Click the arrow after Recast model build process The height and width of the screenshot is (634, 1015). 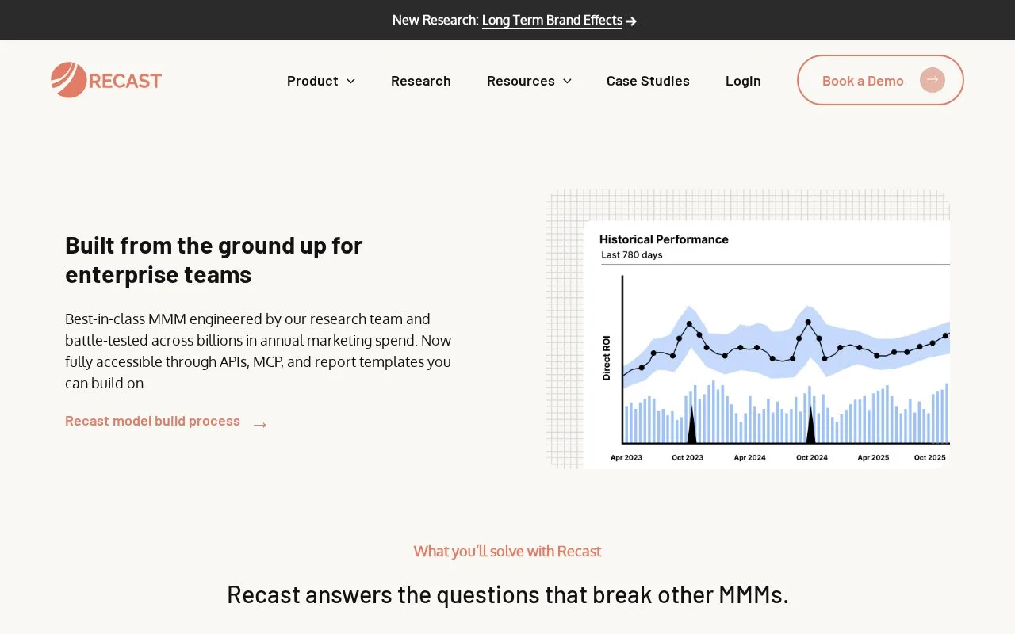coord(260,426)
